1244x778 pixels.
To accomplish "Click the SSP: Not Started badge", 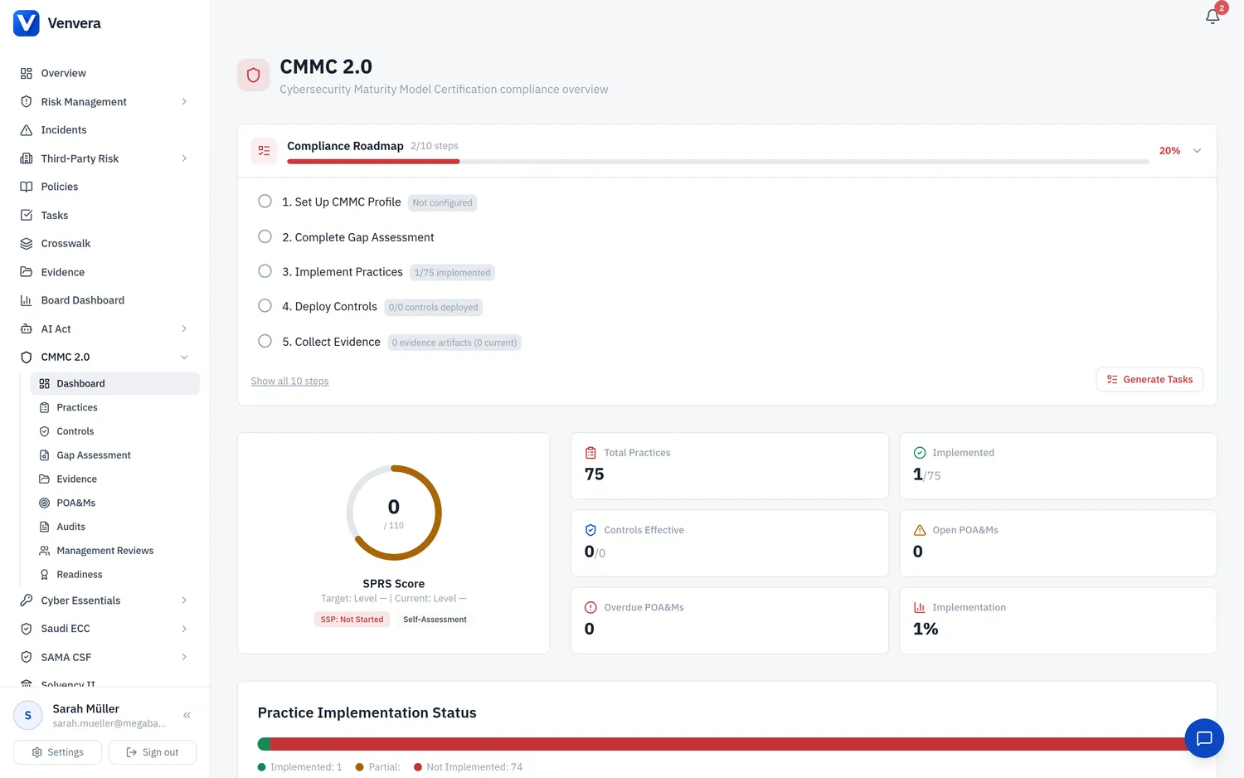I will click(352, 620).
